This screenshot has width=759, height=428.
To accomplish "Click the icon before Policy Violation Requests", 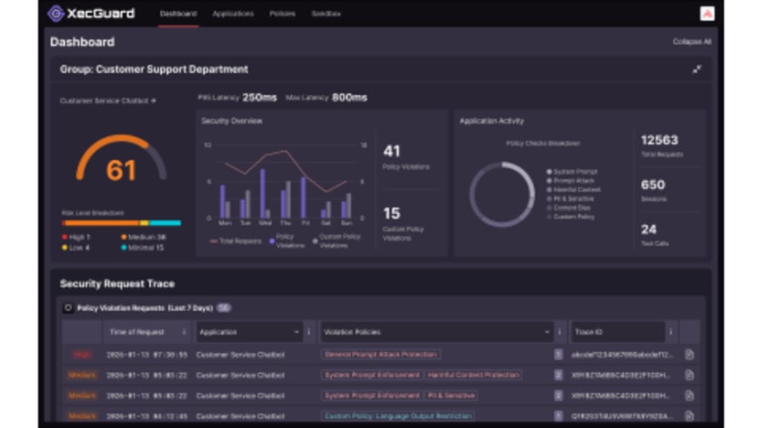I will 69,308.
